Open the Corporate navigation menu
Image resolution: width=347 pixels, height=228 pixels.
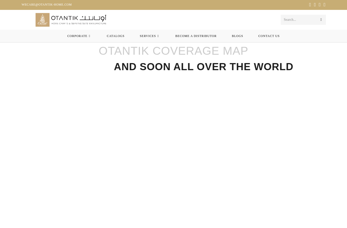pos(77,36)
